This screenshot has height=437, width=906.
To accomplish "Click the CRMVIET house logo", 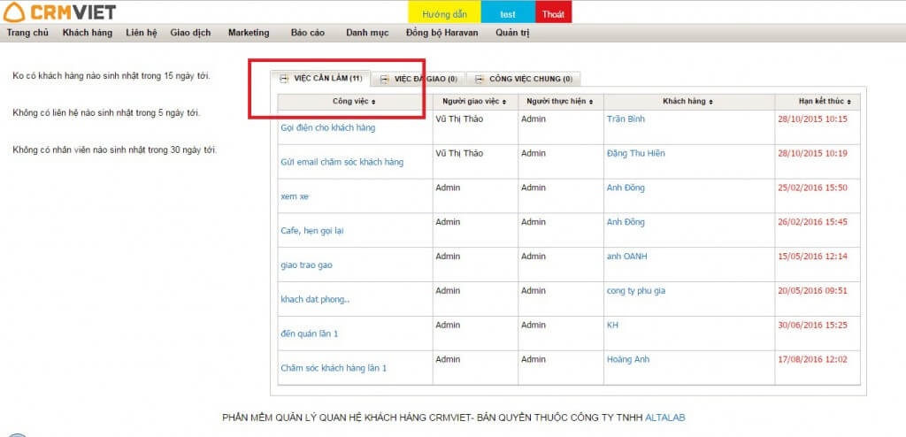I will click(15, 11).
